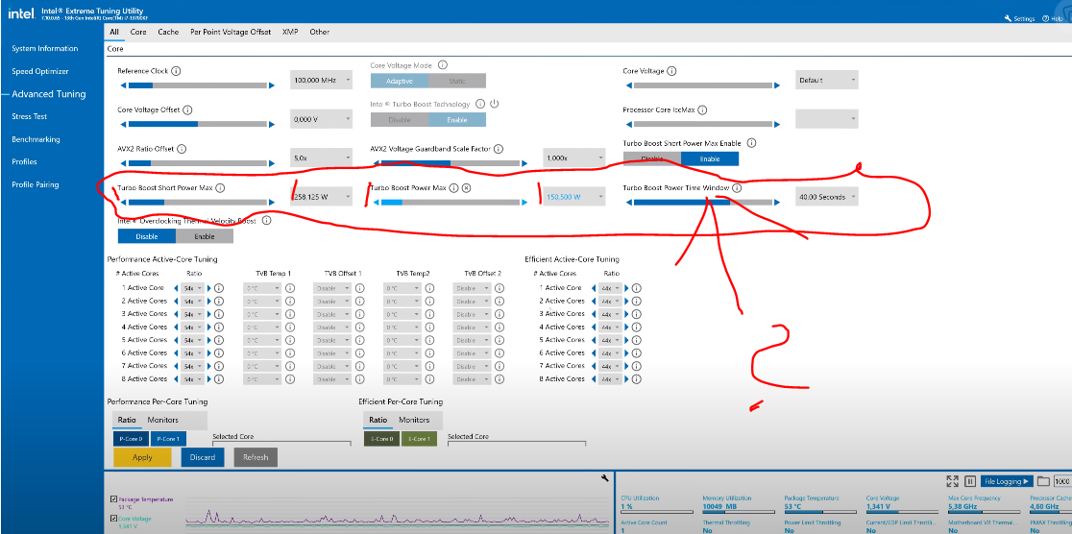
Task: Open AVX2 Ratio Offset 5.0x dropdown
Action: pyautogui.click(x=322, y=158)
